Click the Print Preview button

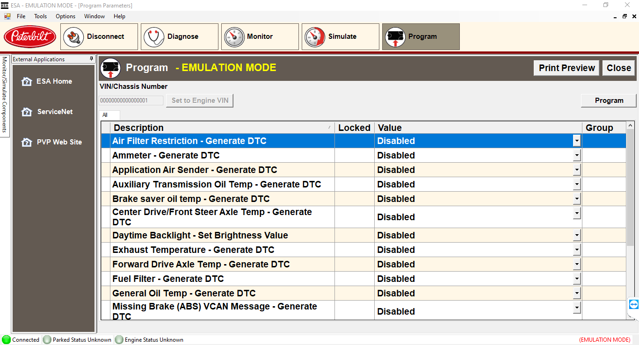[566, 68]
